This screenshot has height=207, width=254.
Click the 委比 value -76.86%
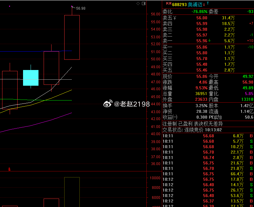click(x=199, y=11)
